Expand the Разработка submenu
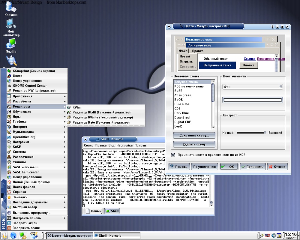 tap(37, 101)
